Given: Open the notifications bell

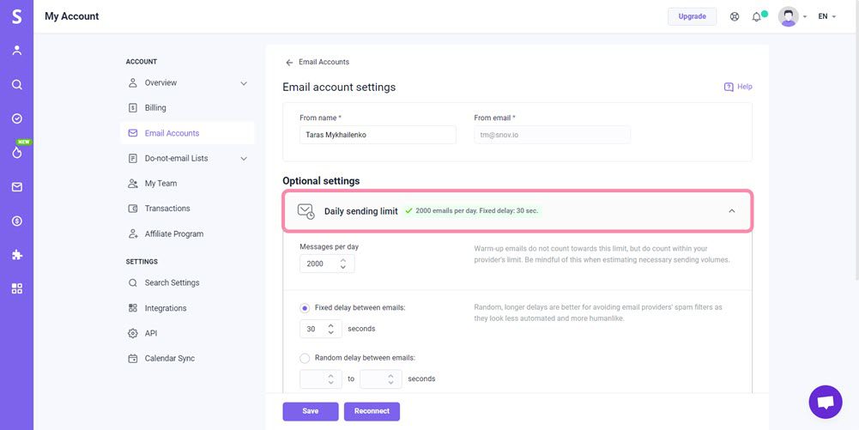Looking at the screenshot, I should point(757,16).
